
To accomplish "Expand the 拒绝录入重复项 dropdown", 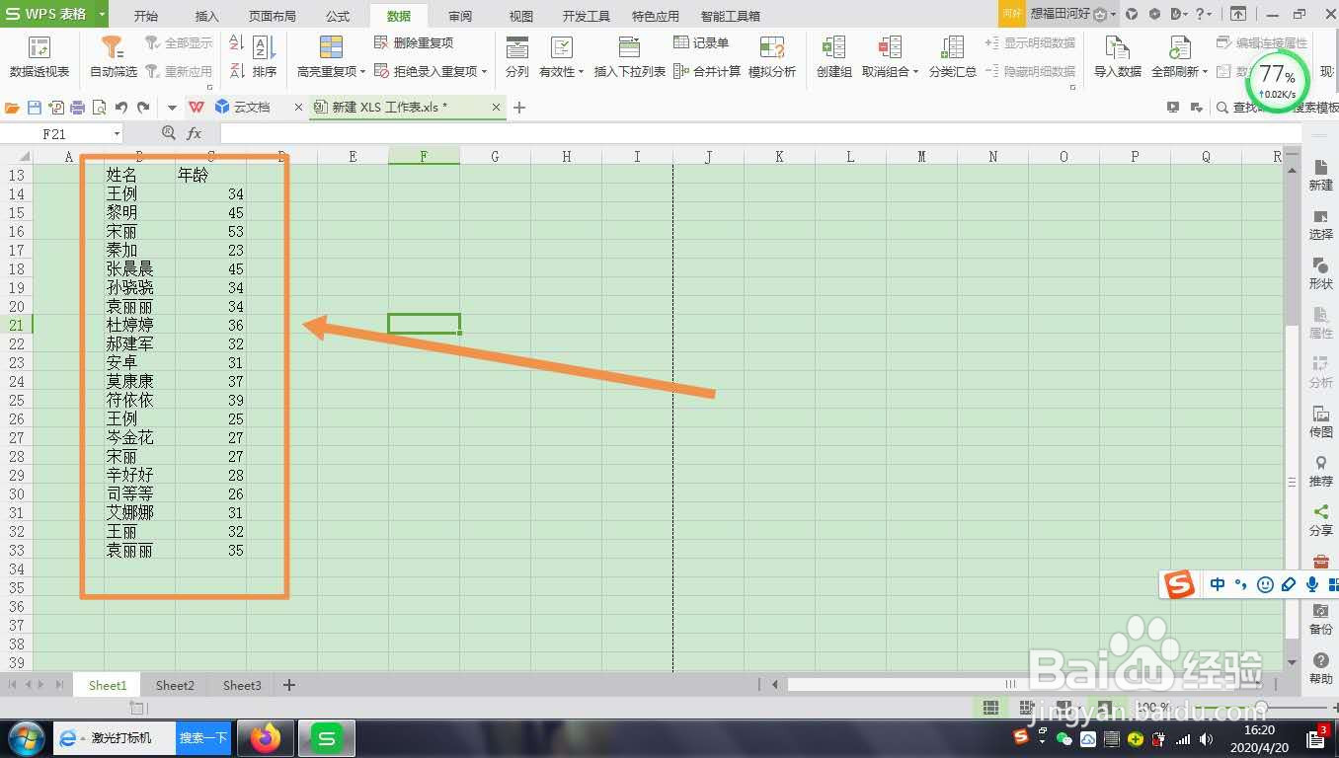I will pyautogui.click(x=484, y=72).
